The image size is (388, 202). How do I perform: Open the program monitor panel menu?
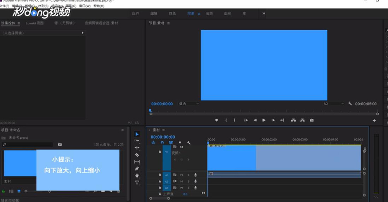click(168, 23)
